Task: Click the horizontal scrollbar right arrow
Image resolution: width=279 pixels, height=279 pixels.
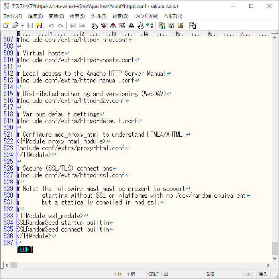Action: [268, 265]
